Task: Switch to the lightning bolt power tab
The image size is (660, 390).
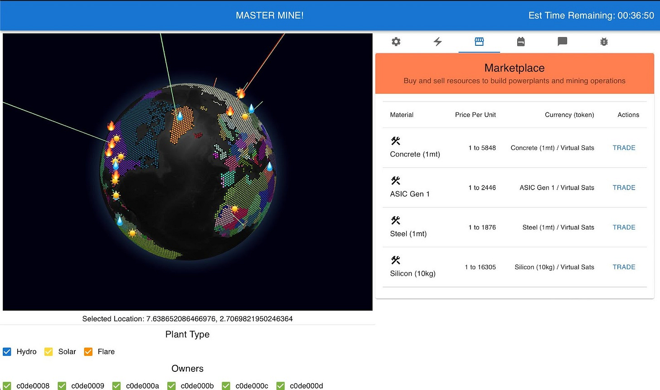Action: 437,42
